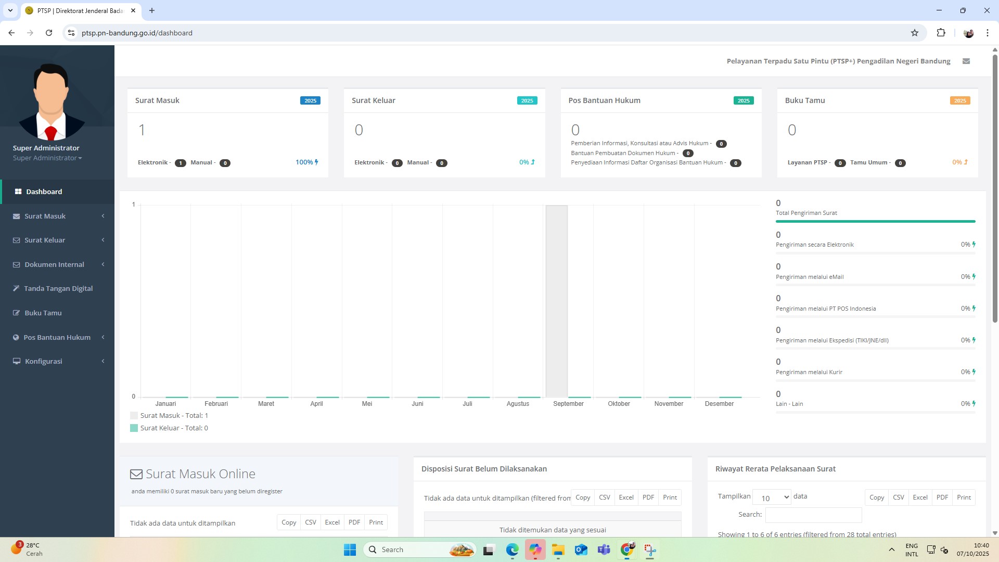Bookmark page with the star icon
999x562 pixels.
click(915, 33)
